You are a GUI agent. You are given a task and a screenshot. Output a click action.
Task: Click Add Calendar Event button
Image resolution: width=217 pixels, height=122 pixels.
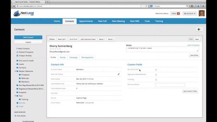pos(88,39)
